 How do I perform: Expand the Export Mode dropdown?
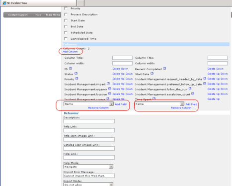pos(88,185)
